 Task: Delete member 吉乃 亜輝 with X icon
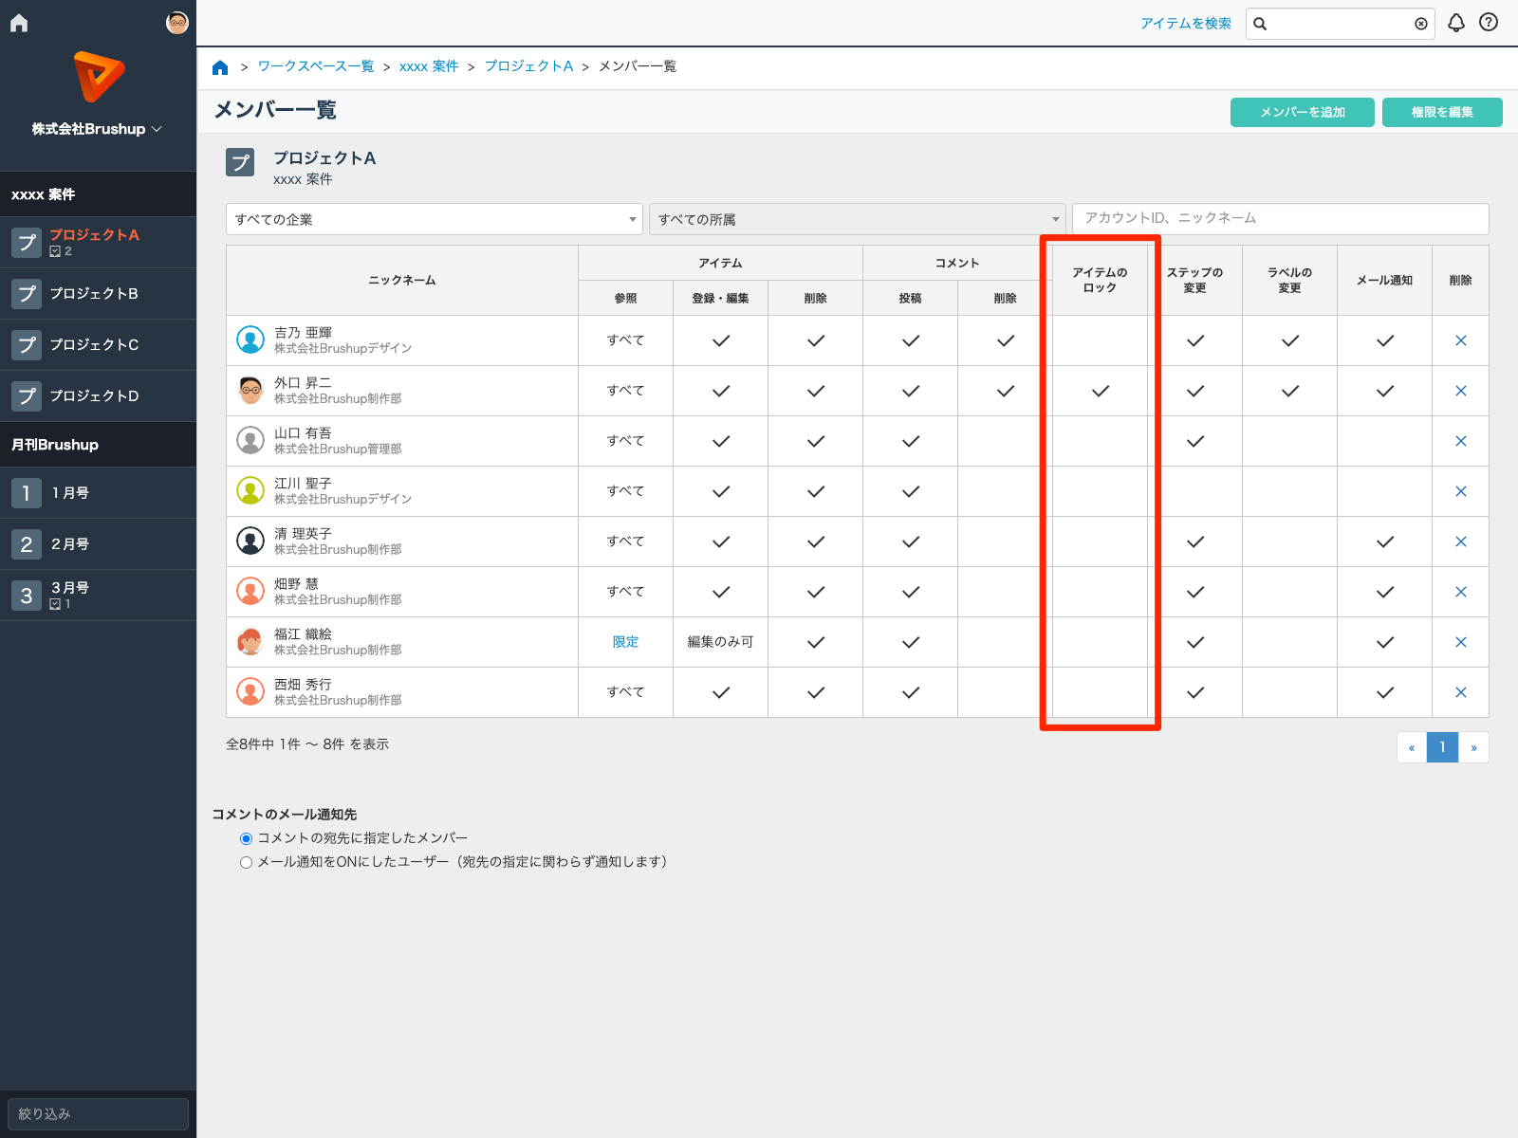point(1460,340)
